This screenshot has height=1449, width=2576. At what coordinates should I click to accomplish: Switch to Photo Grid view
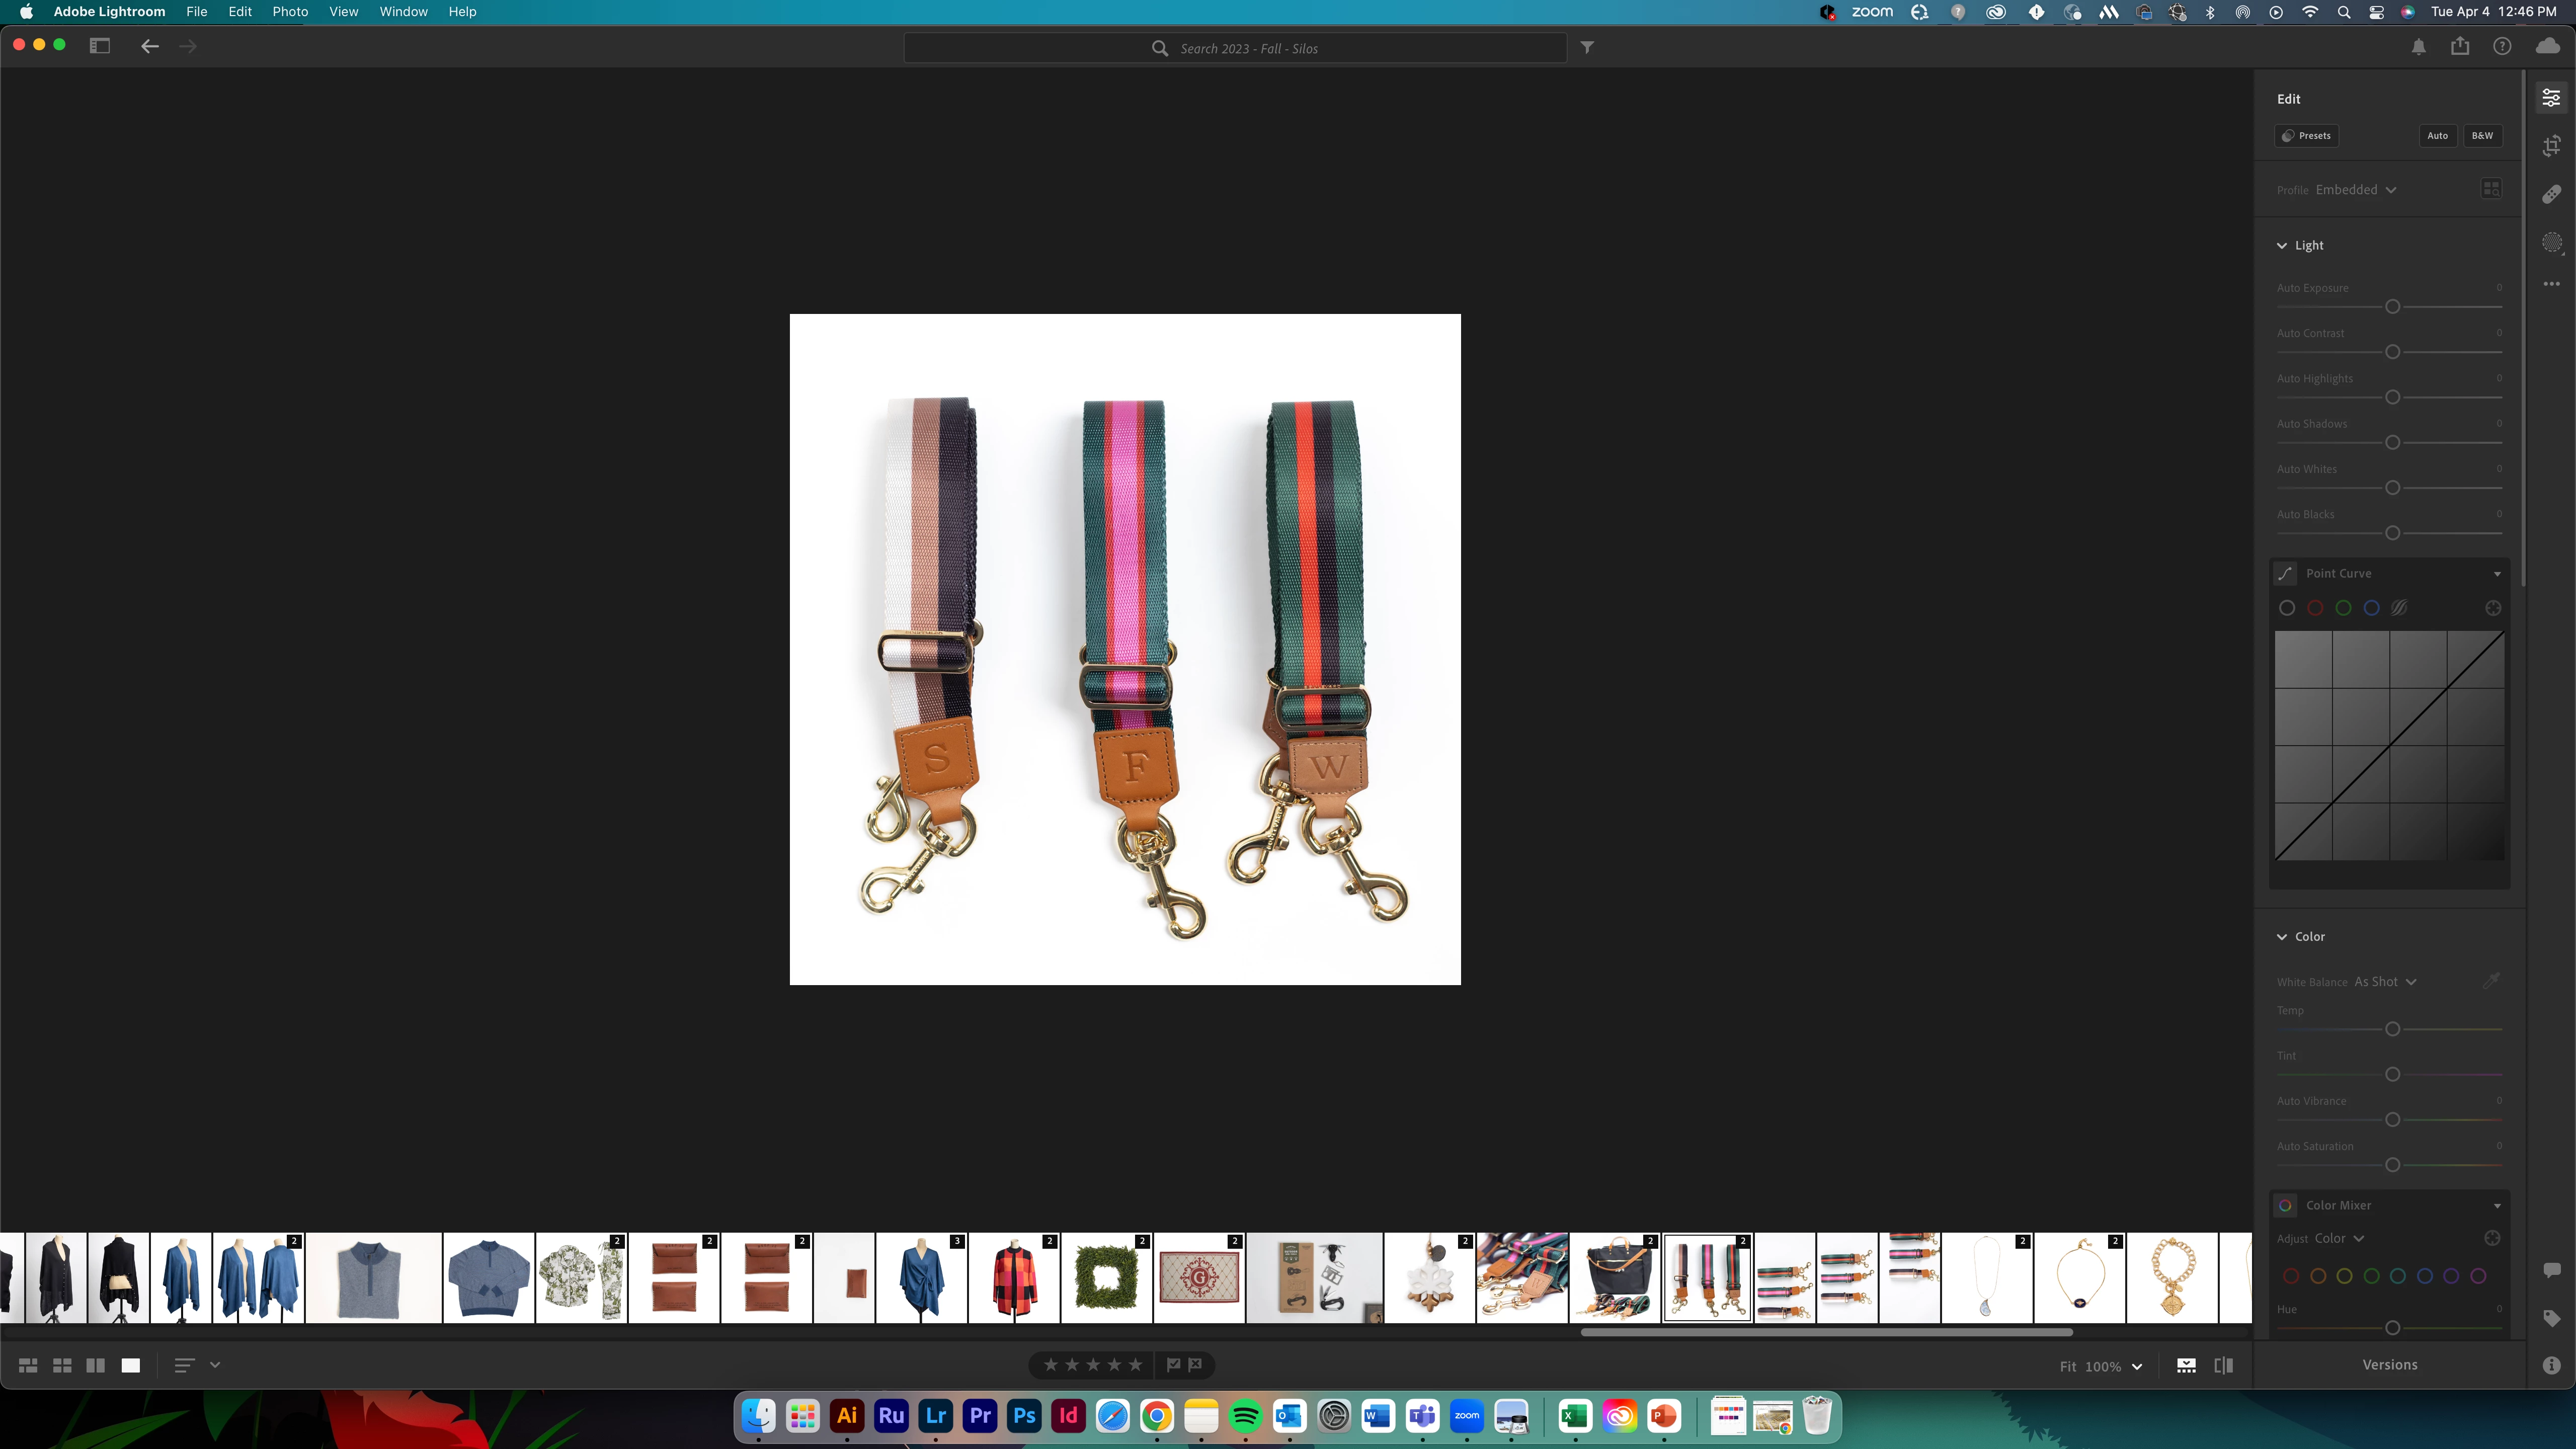(28, 1365)
